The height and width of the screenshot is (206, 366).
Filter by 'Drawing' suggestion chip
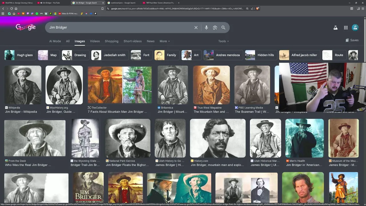click(75, 55)
